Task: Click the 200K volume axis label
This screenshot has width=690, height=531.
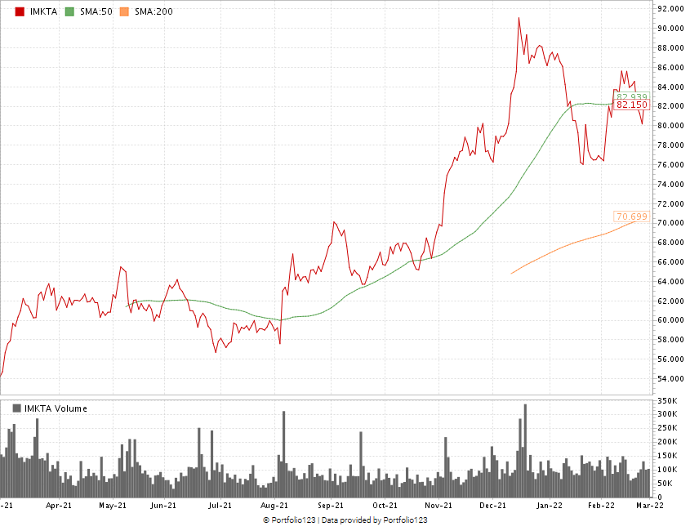Action: [x=667, y=442]
